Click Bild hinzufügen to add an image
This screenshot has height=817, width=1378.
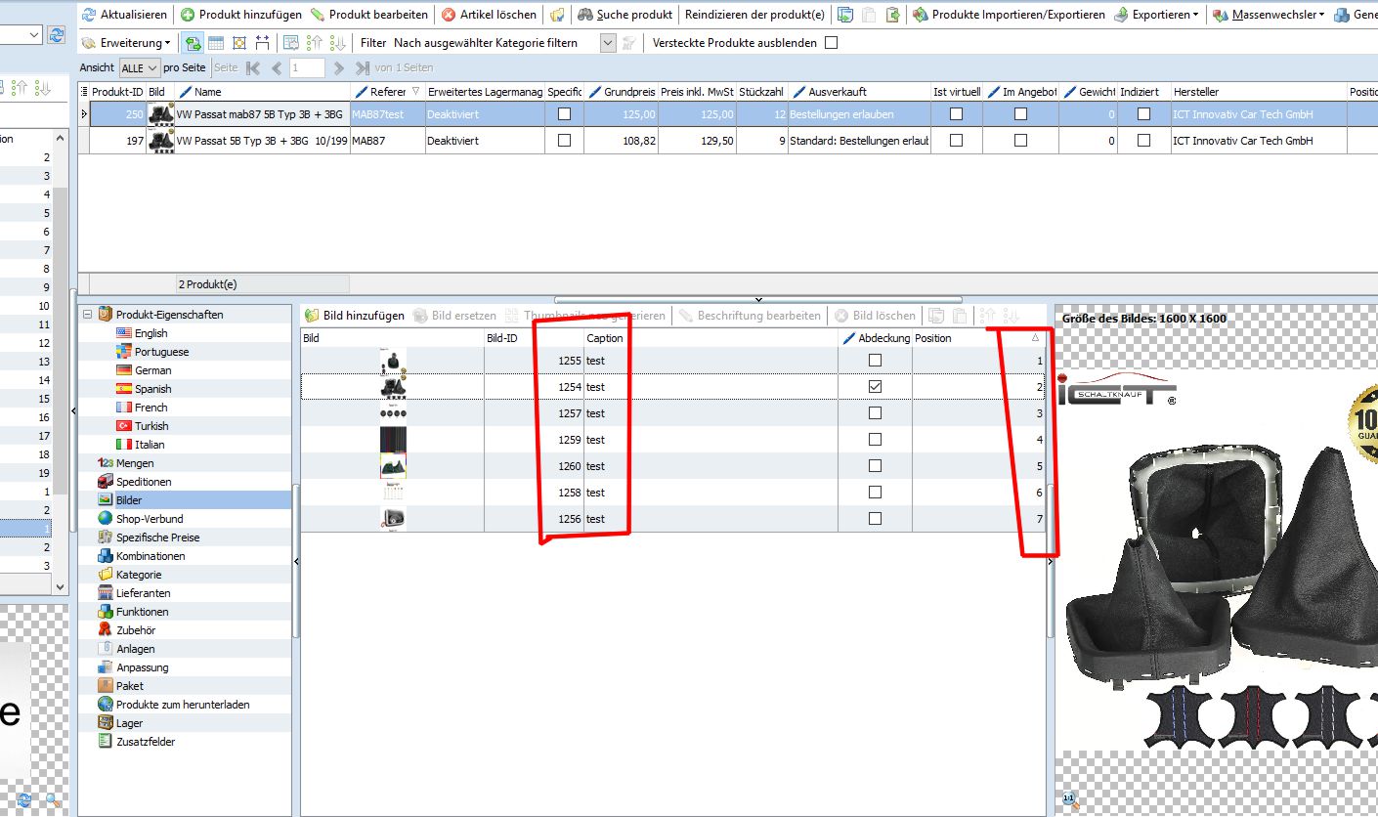click(x=355, y=316)
